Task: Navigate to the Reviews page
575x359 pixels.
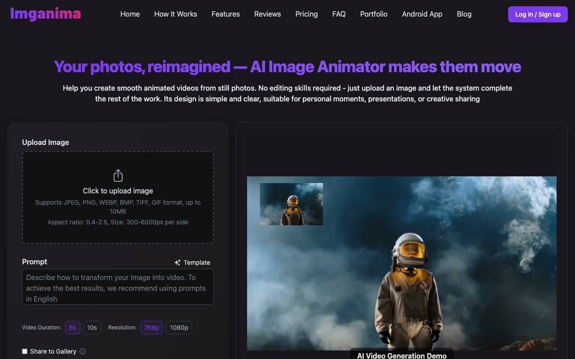Action: 267,14
